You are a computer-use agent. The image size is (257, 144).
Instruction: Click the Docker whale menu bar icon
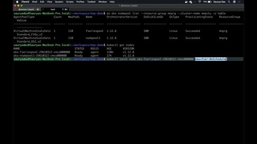coord(186,2)
